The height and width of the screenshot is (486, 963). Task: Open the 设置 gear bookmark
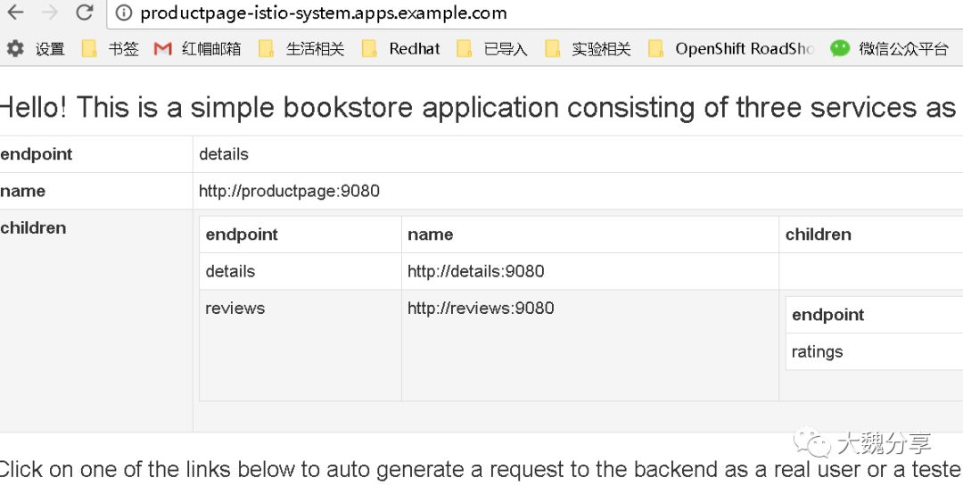click(36, 49)
